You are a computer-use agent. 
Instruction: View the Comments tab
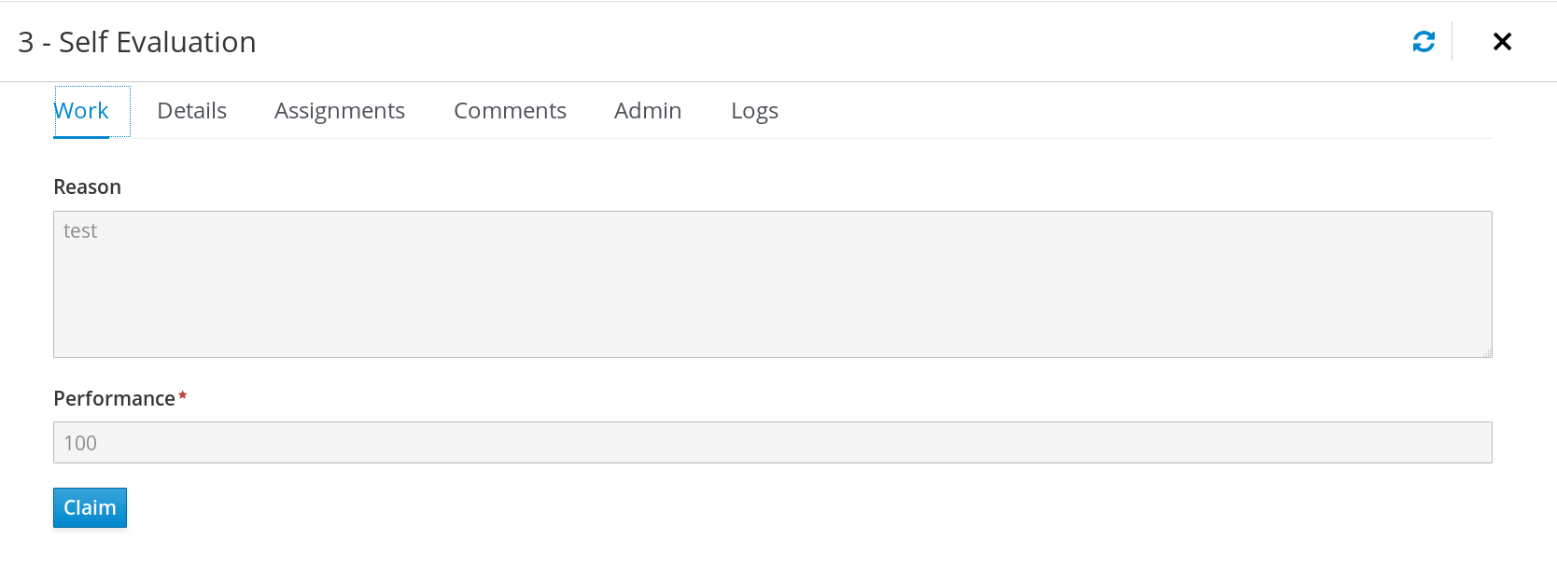[x=510, y=110]
